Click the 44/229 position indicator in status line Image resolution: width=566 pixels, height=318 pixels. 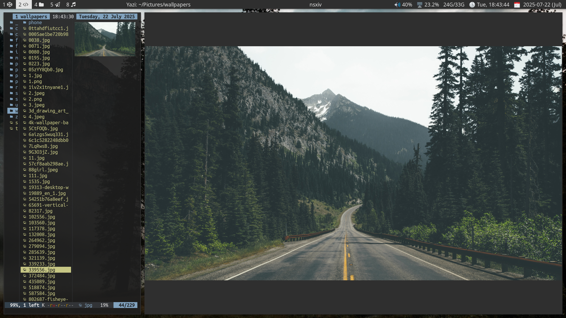pyautogui.click(x=126, y=305)
